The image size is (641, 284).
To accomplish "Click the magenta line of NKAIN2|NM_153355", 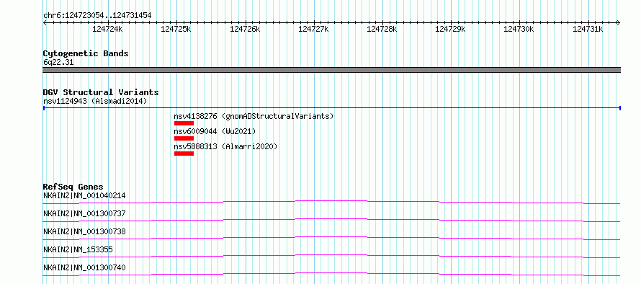I will [x=331, y=256].
